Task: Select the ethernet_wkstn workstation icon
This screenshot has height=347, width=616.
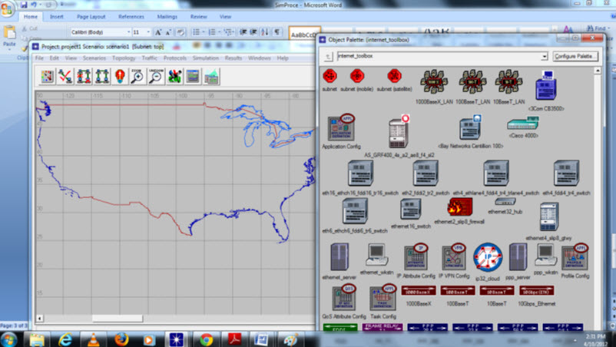Action: [x=377, y=255]
